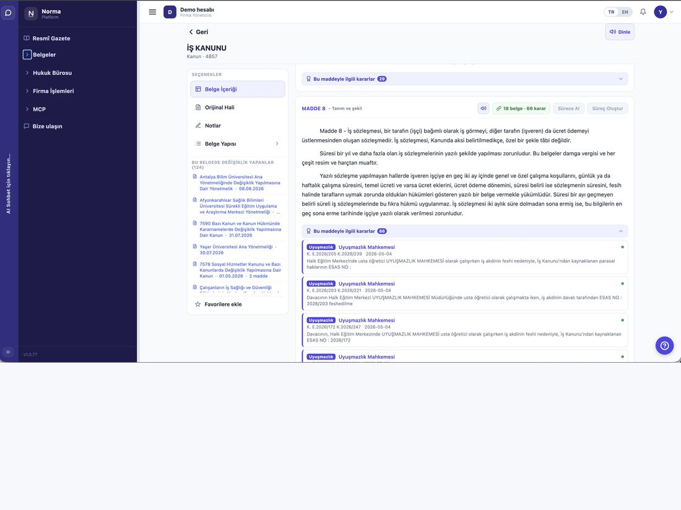Image resolution: width=681 pixels, height=510 pixels.
Task: Open Yaşar Üniversitesi Ana Yönetmeliği link
Action: pyautogui.click(x=238, y=249)
